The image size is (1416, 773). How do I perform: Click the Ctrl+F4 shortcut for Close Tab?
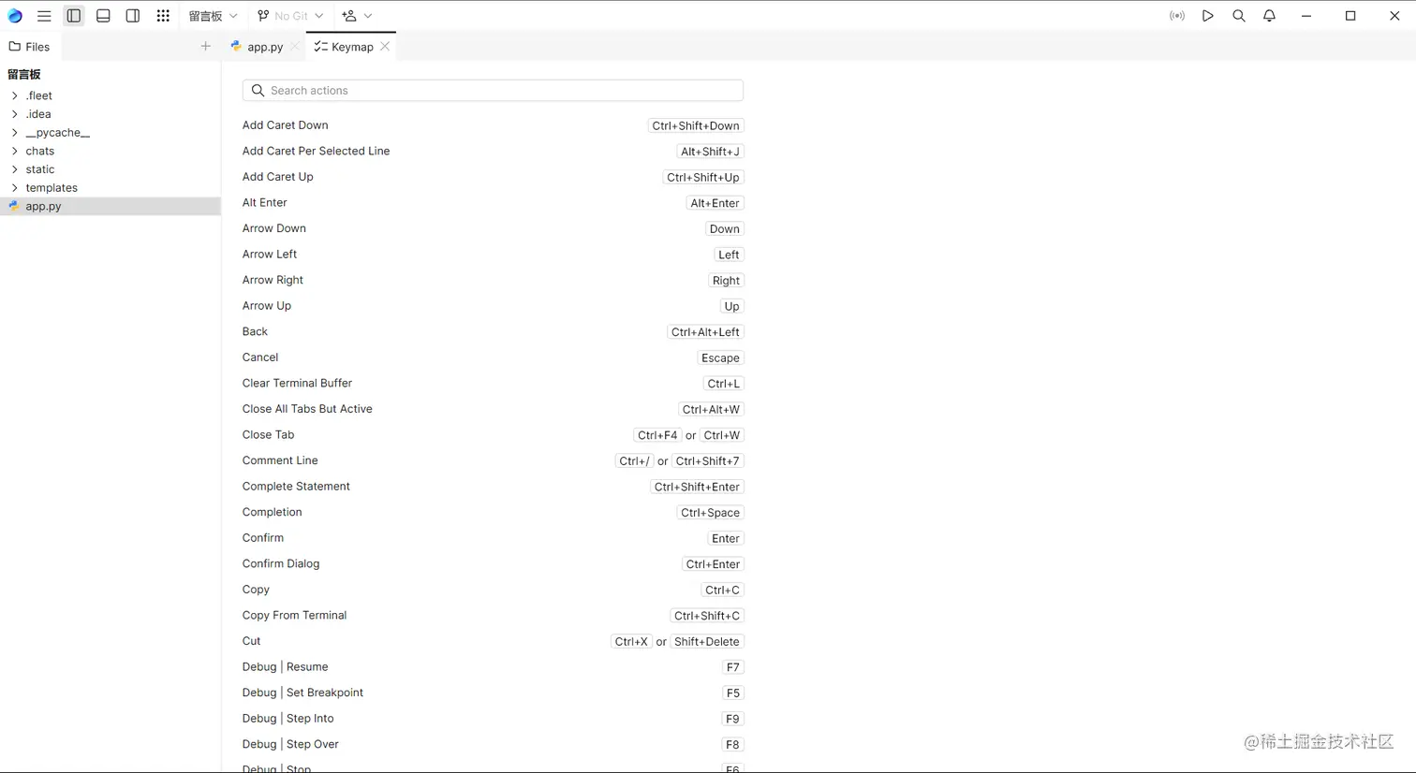[x=657, y=435]
